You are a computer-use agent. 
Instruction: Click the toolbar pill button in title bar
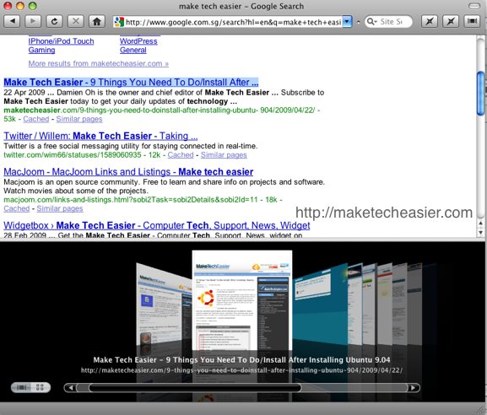point(474,6)
